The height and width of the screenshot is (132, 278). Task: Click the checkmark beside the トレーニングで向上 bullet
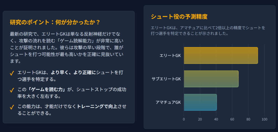click(12, 107)
